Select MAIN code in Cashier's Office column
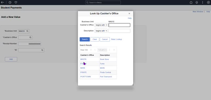The image size is (211, 100). coord(83,68)
